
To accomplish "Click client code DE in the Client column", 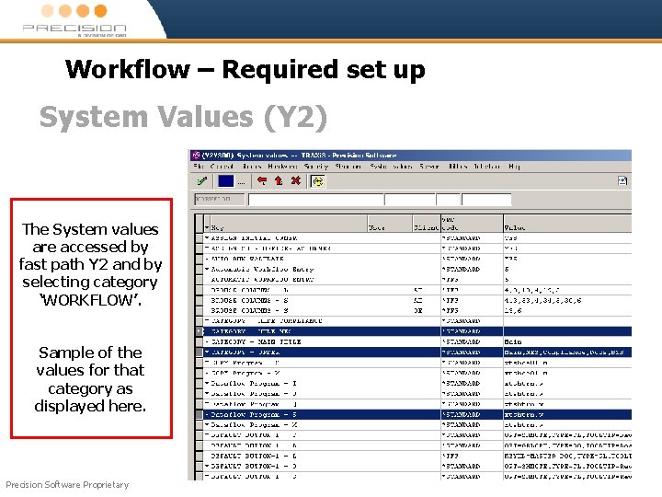I will click(x=418, y=311).
